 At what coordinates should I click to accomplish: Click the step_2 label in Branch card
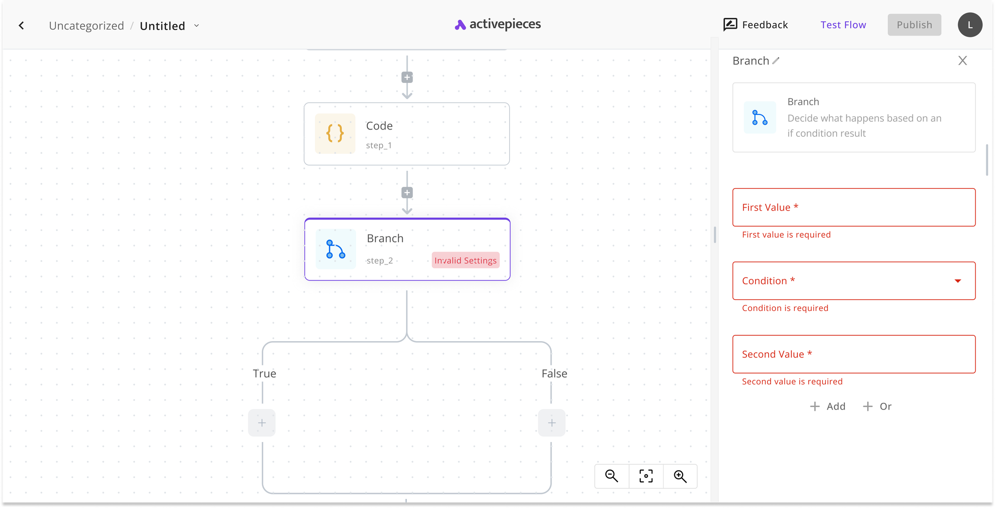[379, 261]
